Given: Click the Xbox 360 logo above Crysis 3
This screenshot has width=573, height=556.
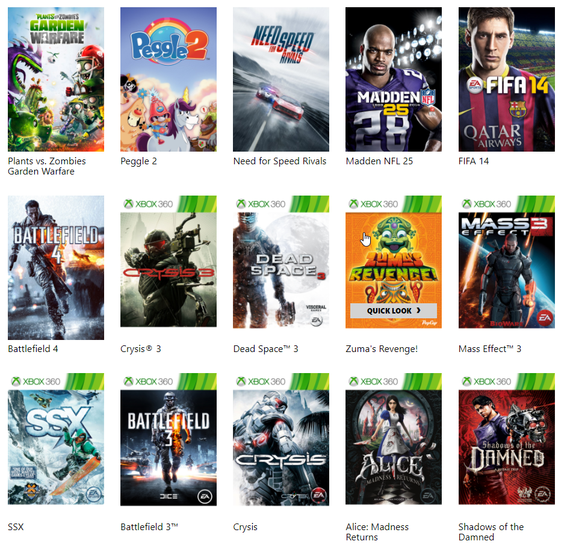Looking at the screenshot, I should 148,204.
